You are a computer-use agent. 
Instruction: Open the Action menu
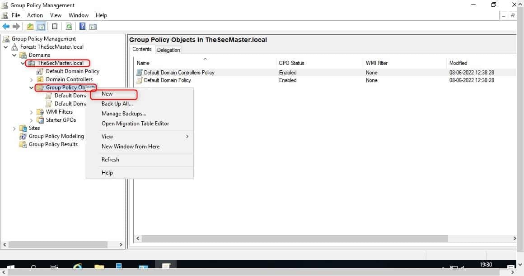(35, 15)
